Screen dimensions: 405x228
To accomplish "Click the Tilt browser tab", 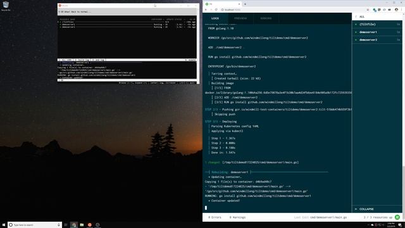I will pos(222,4).
